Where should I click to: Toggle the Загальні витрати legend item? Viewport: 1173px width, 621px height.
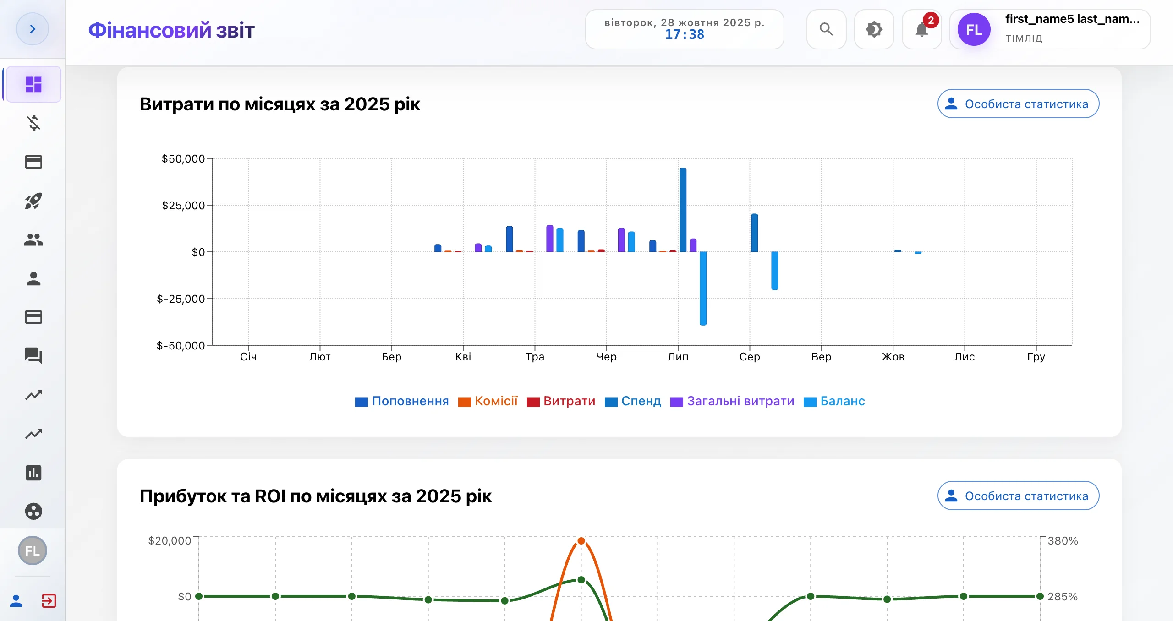[732, 401]
